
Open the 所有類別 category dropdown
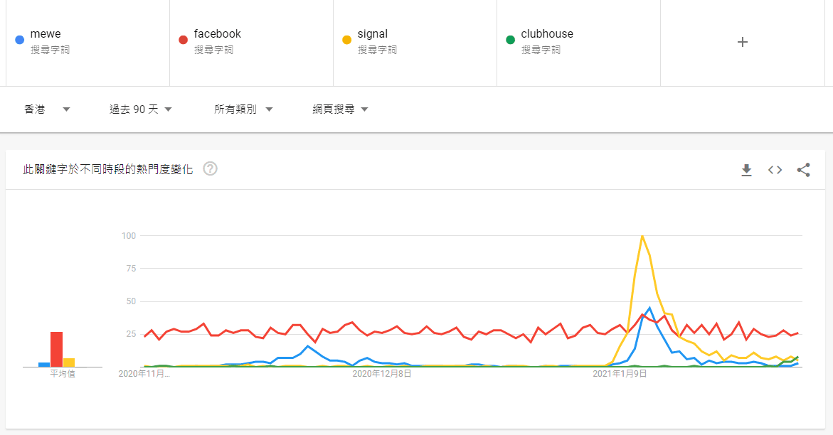pyautogui.click(x=244, y=109)
